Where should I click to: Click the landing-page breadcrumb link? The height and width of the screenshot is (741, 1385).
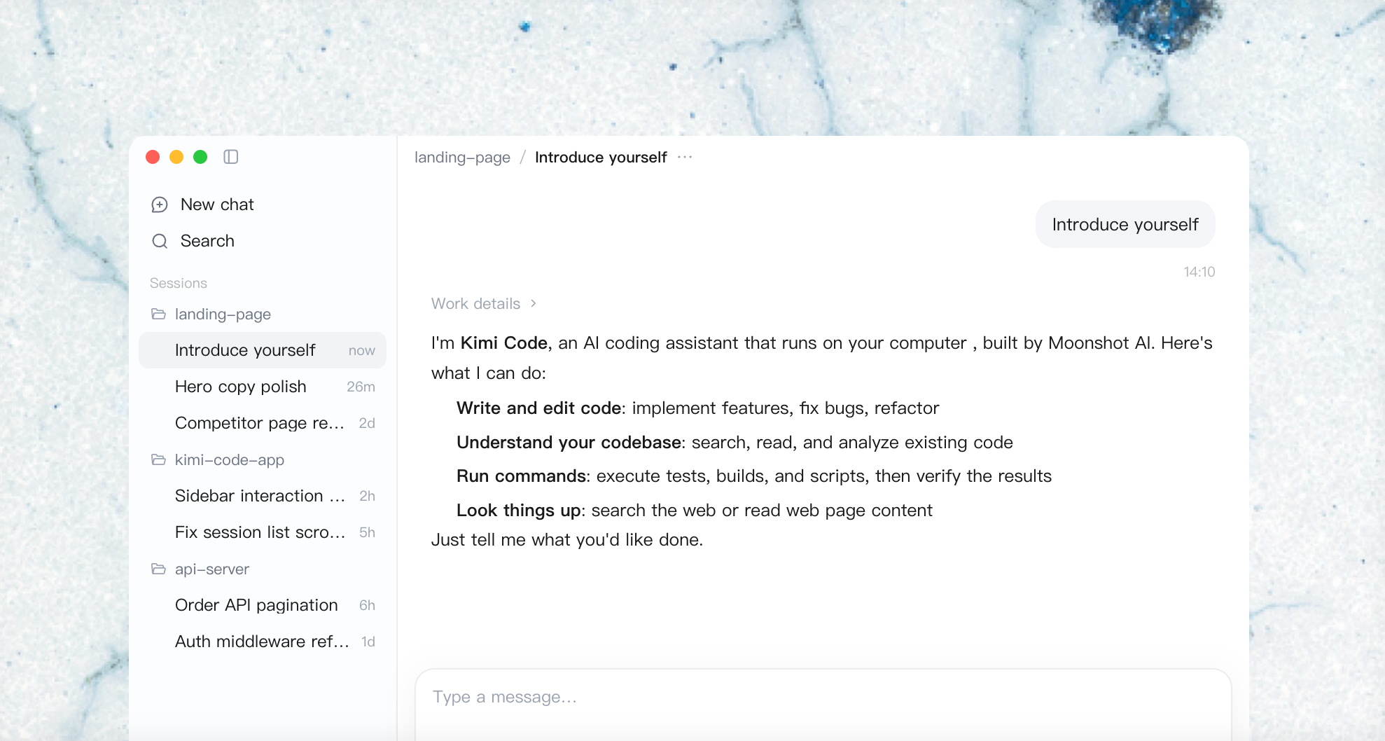point(462,157)
